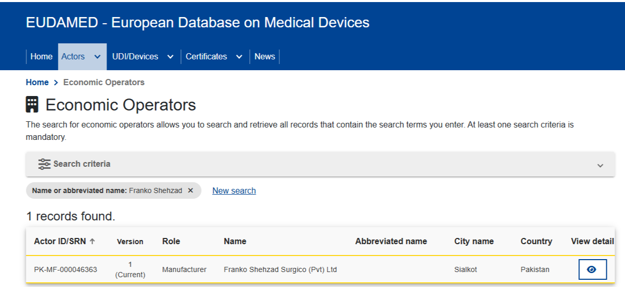Start a New search
This screenshot has width=625, height=287.
pos(234,190)
